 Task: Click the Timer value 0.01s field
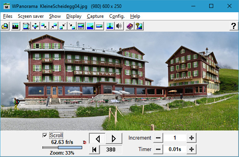pos(175,149)
